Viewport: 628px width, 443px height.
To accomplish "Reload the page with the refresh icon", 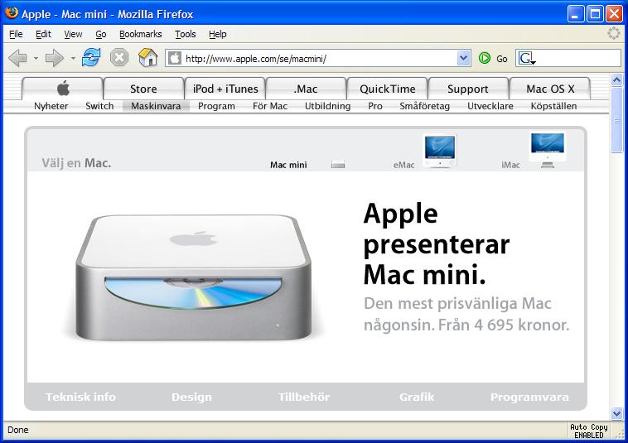I will tap(91, 58).
